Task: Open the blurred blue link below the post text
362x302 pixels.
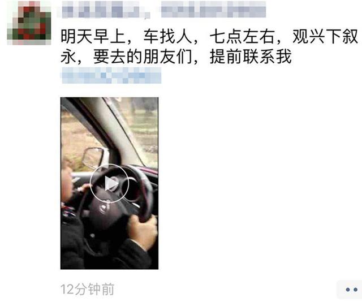Action: point(111,75)
